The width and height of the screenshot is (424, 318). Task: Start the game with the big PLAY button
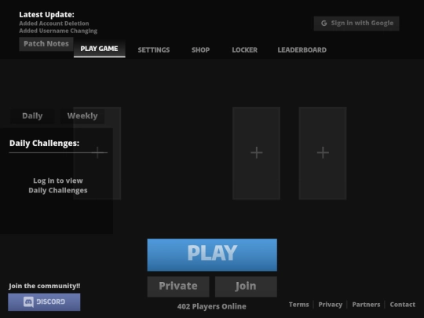[x=212, y=254]
